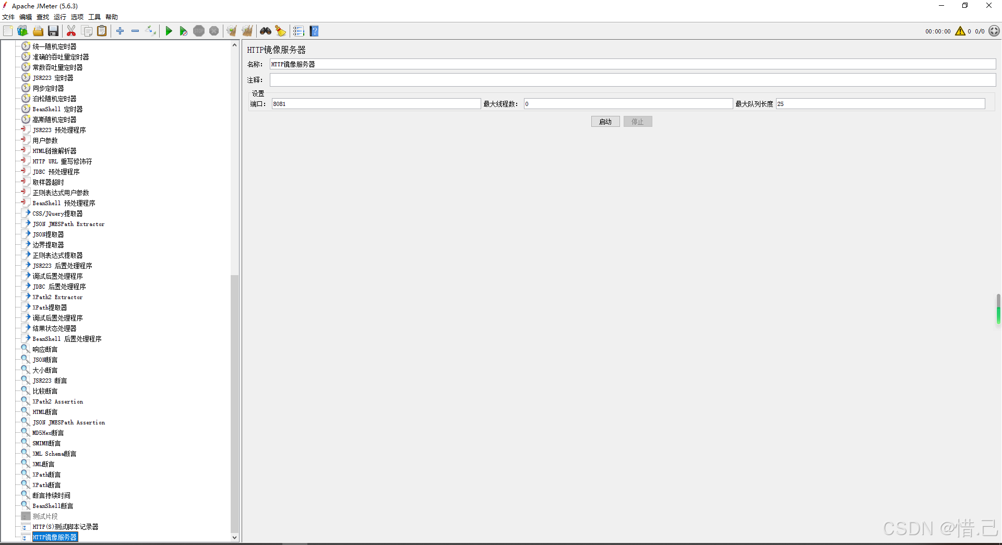This screenshot has width=1002, height=545.
Task: Select 测试片段 tree node
Action: (45, 516)
